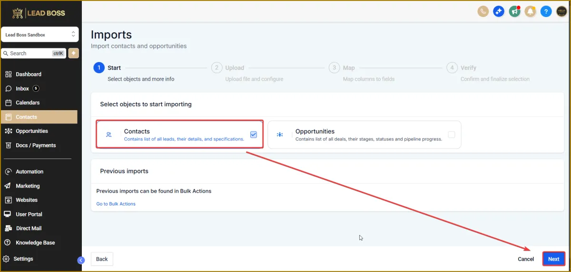
Task: Click 'Map columns to fields' step description
Action: pos(369,79)
